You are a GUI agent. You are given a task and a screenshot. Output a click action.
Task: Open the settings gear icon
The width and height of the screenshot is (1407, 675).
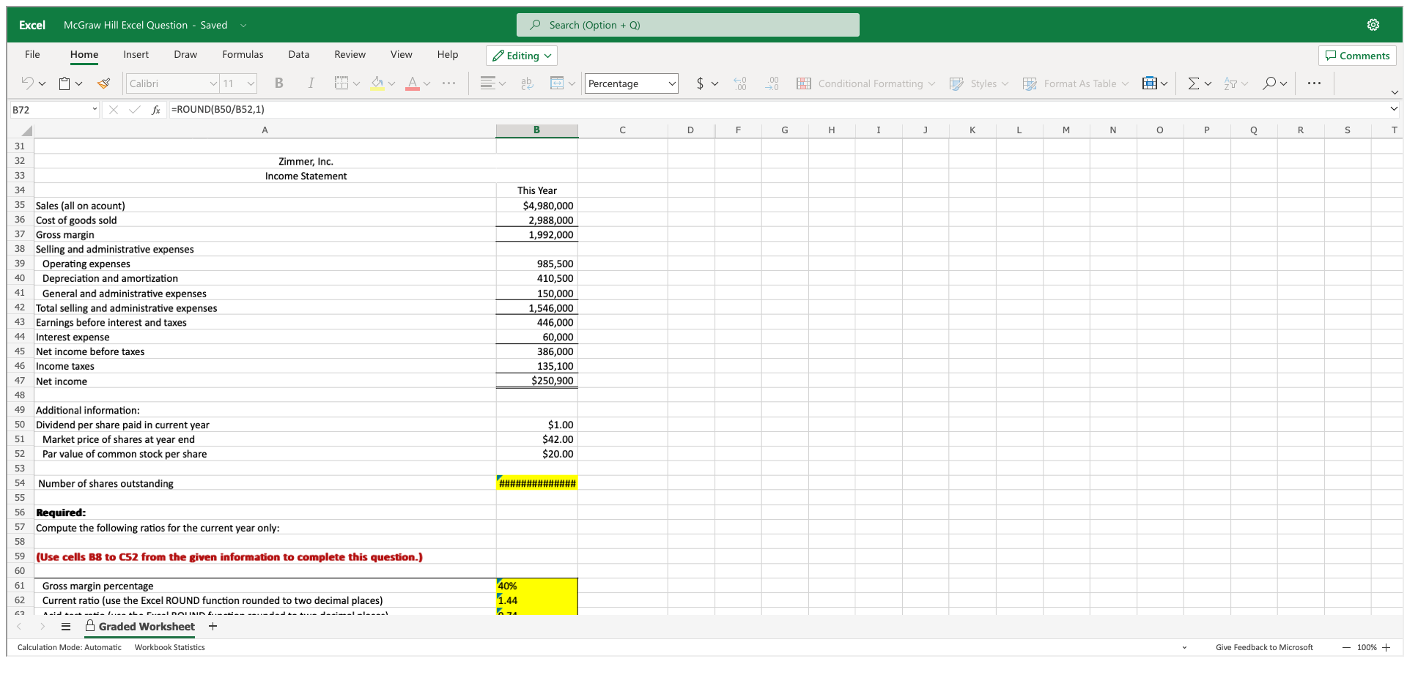coord(1373,25)
